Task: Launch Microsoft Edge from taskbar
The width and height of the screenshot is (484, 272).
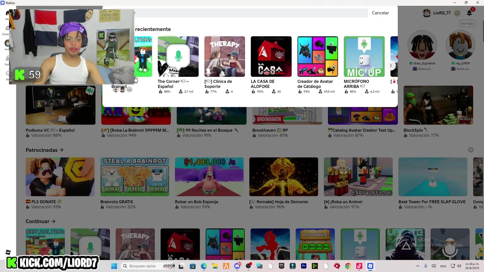Action: [204, 266]
